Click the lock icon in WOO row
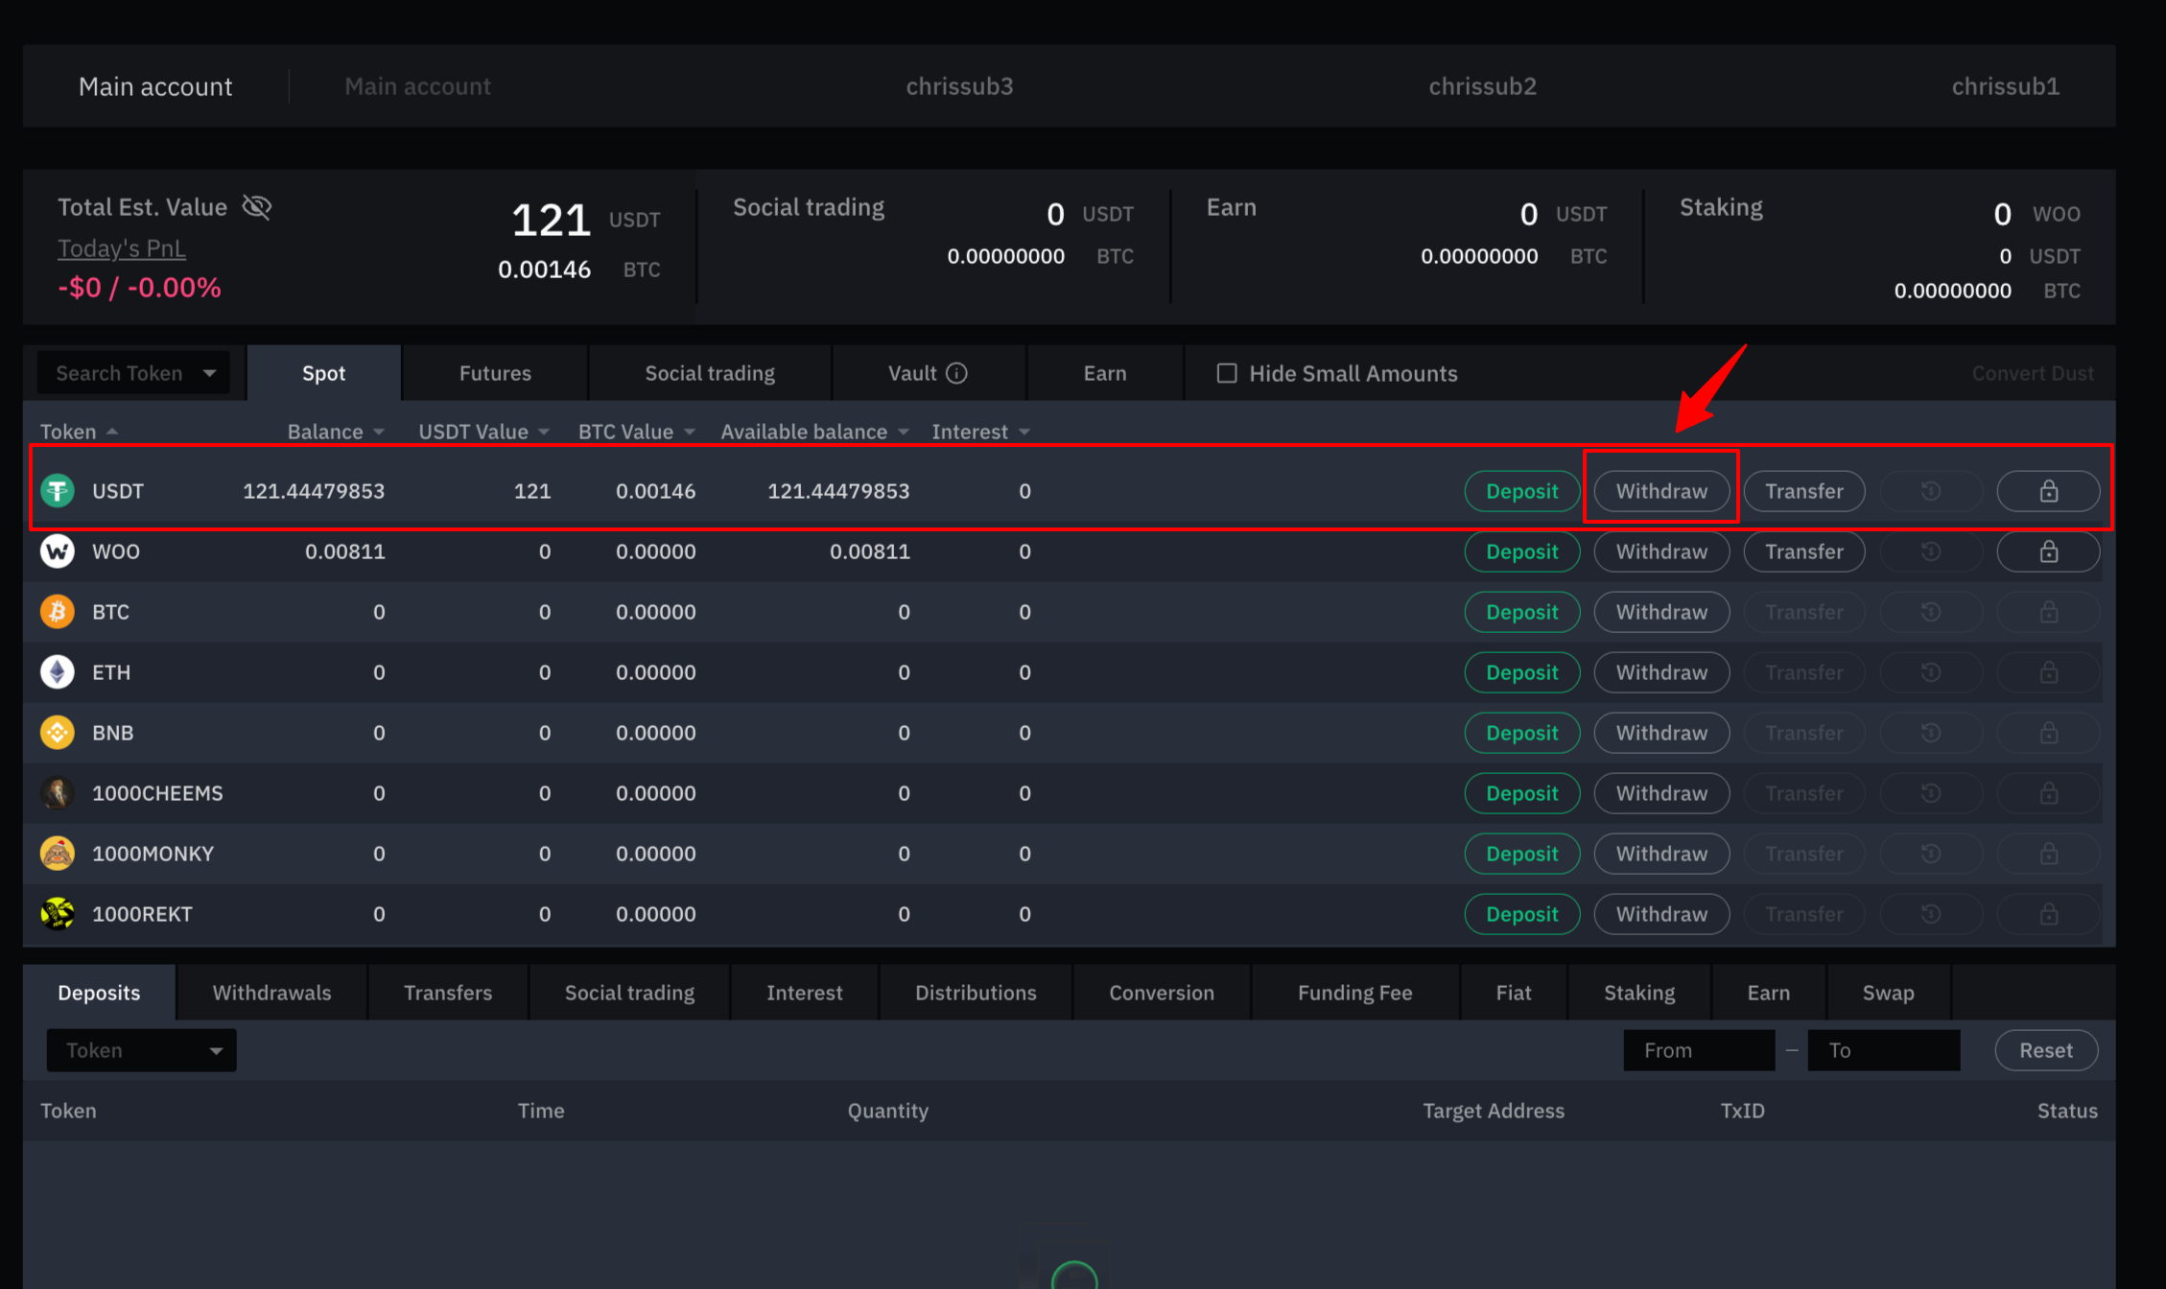The image size is (2166, 1289). 2048,551
